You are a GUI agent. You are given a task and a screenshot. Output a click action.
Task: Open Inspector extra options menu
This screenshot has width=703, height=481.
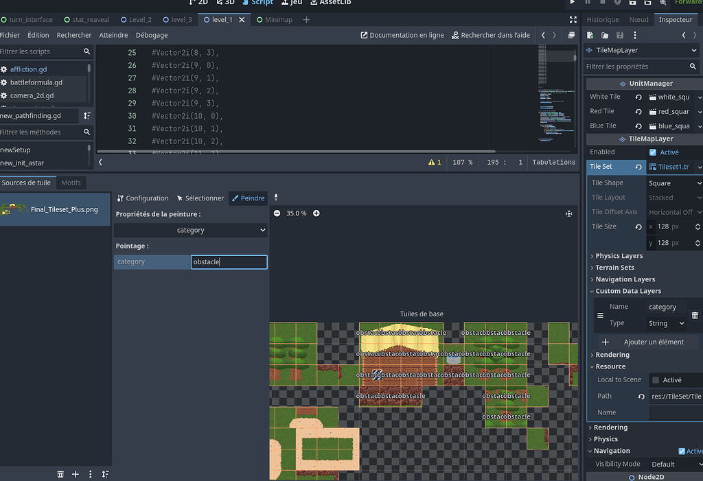635,35
